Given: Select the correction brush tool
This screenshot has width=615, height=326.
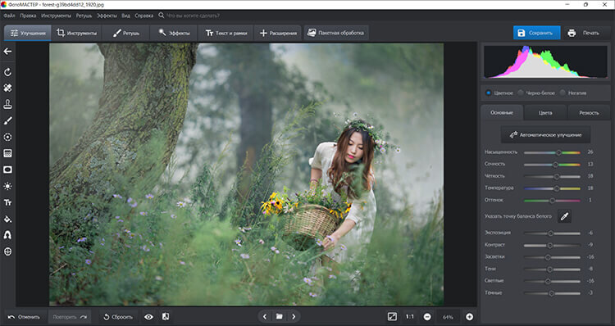Looking at the screenshot, I should pos(7,120).
